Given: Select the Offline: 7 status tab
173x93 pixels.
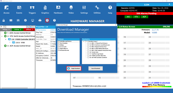Looking at the screenshot, I should click(29, 29).
